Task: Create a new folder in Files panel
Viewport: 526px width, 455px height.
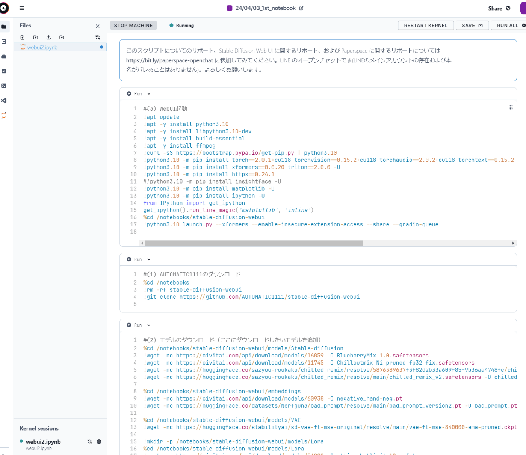Action: pos(36,38)
